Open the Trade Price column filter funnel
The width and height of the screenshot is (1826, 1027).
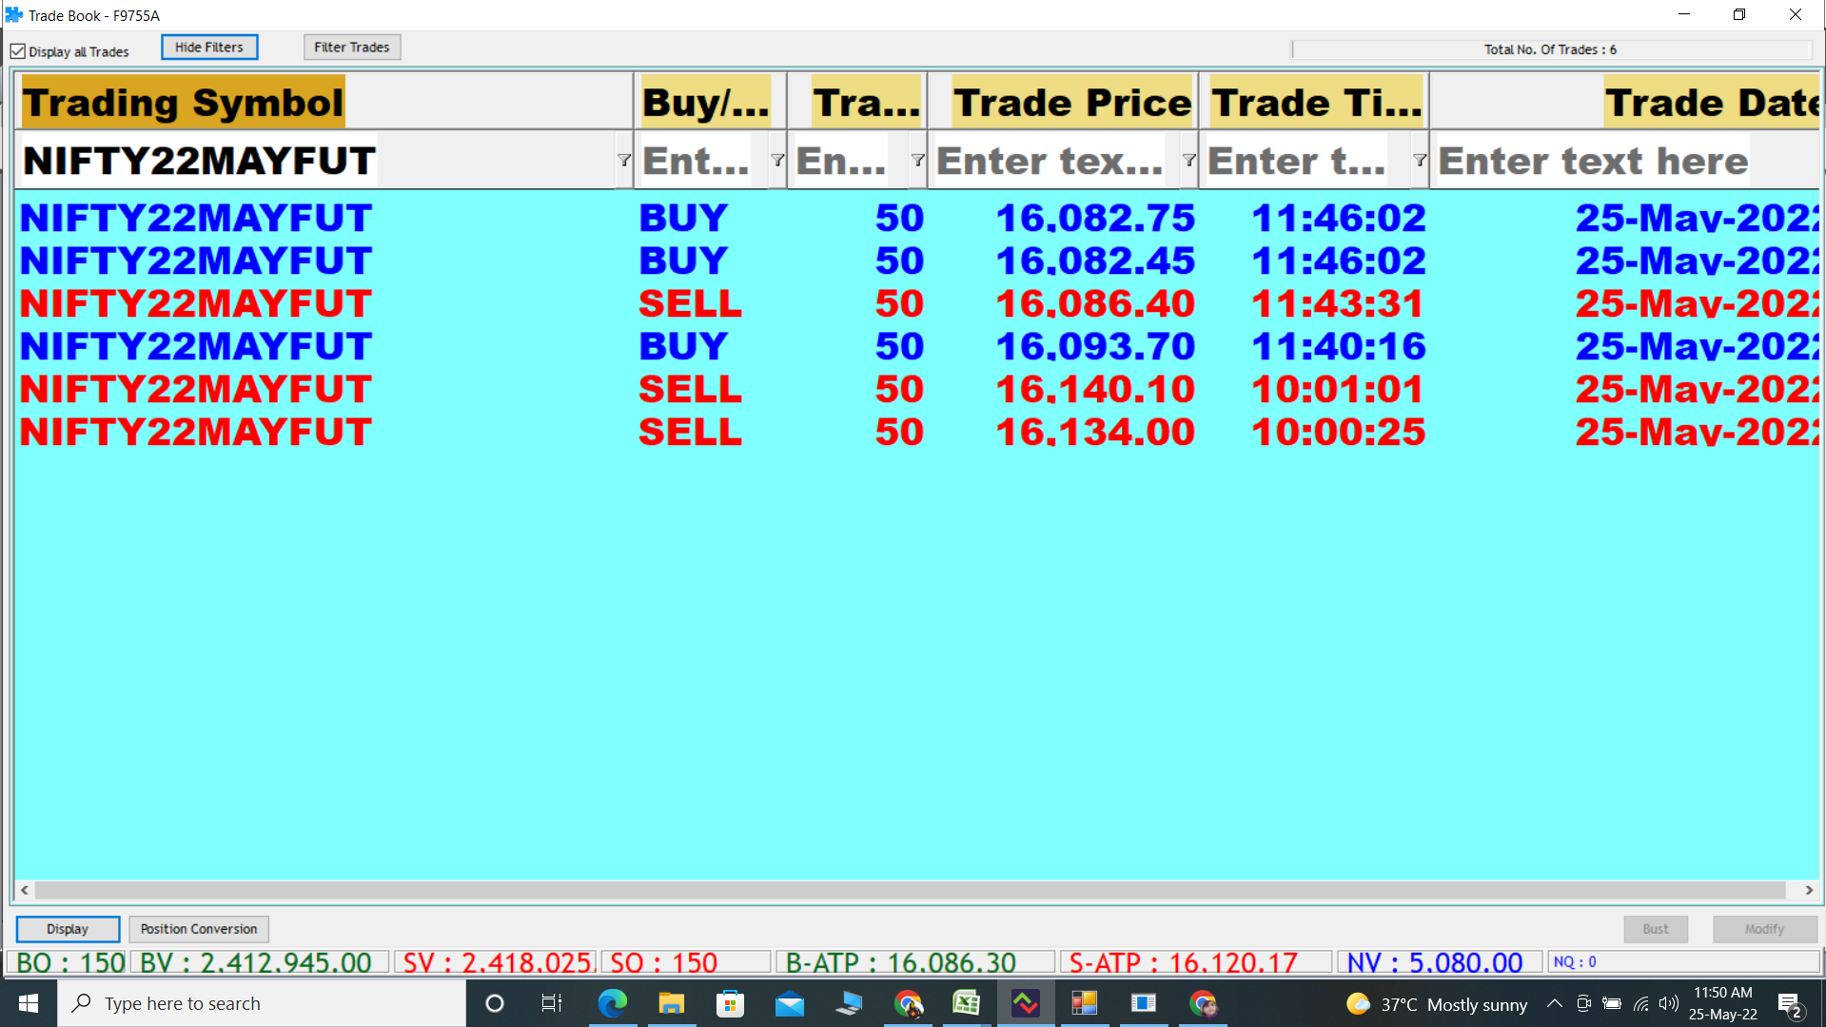(x=1188, y=160)
